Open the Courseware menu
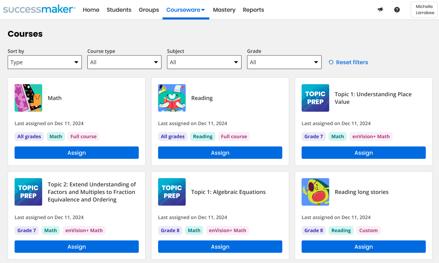439x263 pixels. (x=186, y=10)
